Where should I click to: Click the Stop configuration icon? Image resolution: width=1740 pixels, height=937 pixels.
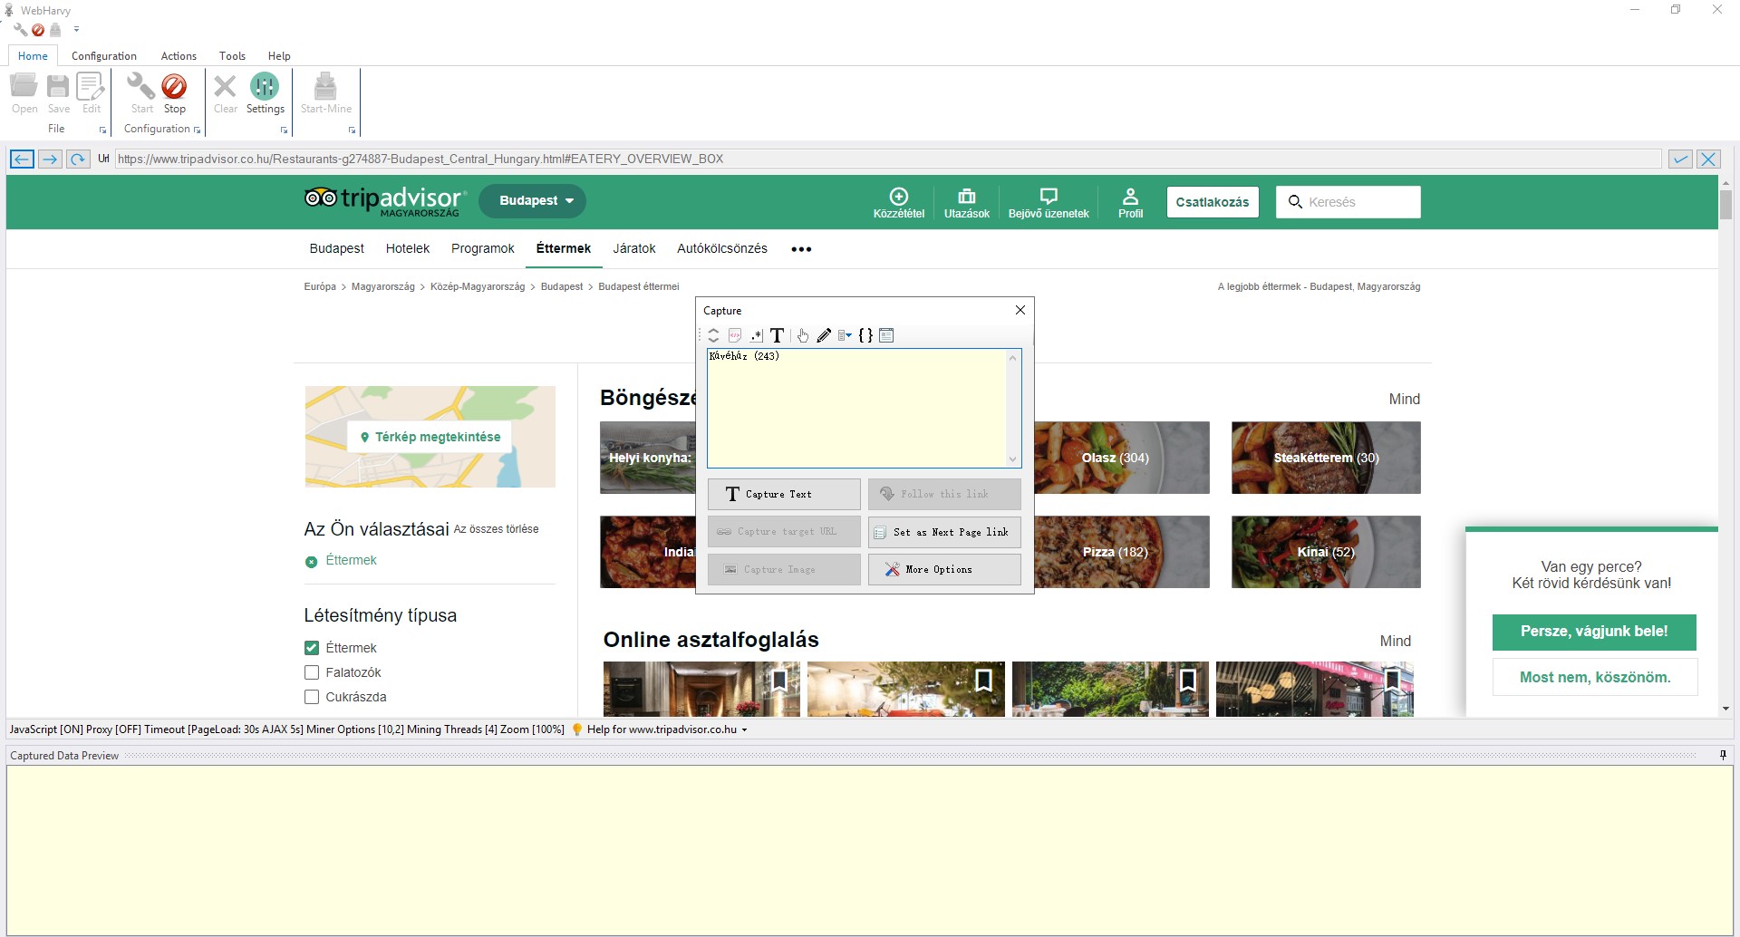pos(174,87)
